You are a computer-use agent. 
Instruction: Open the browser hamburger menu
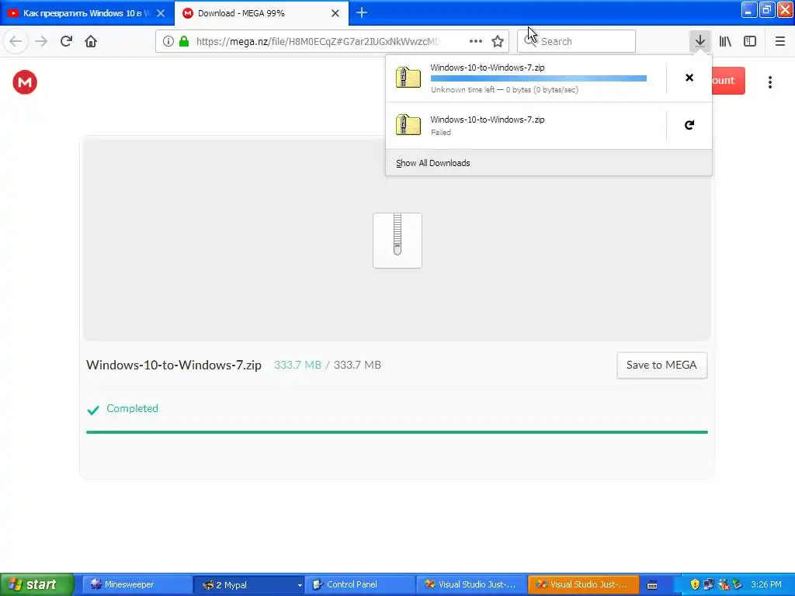coord(779,41)
